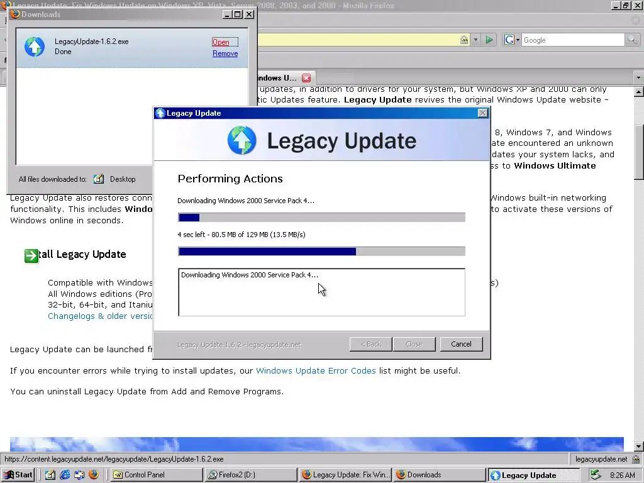Click Downloading Windows 2000 Service Pack 4 log line
644x483 pixels.
click(x=249, y=275)
